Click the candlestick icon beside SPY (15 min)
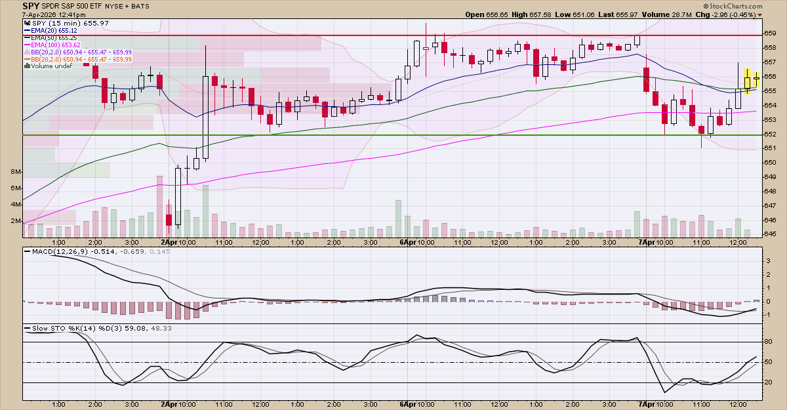This screenshot has height=410, width=787. (27, 23)
